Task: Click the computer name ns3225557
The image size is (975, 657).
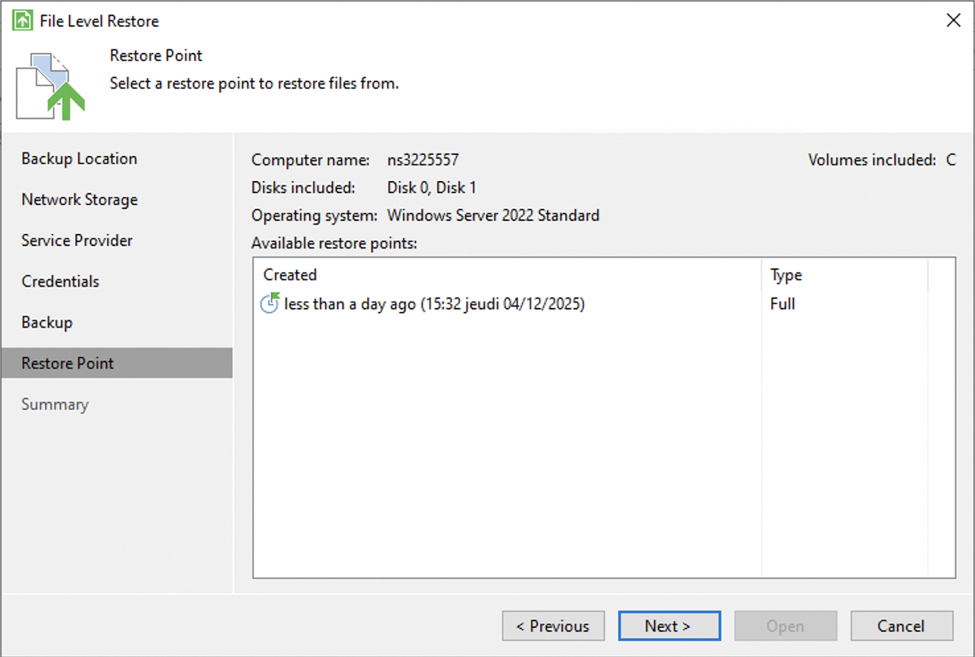Action: [x=423, y=160]
